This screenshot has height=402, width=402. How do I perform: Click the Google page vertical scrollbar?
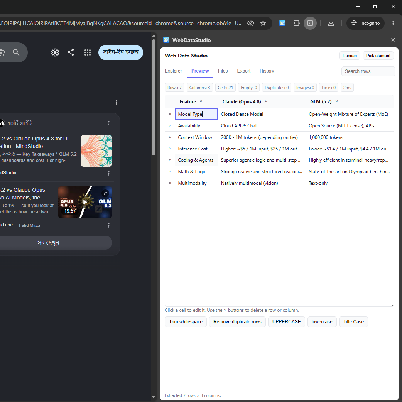[154, 98]
